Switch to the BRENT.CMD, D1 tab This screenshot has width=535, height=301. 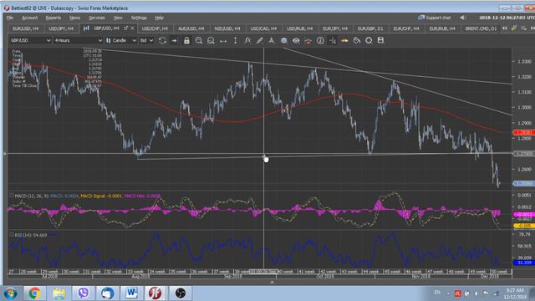pyautogui.click(x=481, y=28)
